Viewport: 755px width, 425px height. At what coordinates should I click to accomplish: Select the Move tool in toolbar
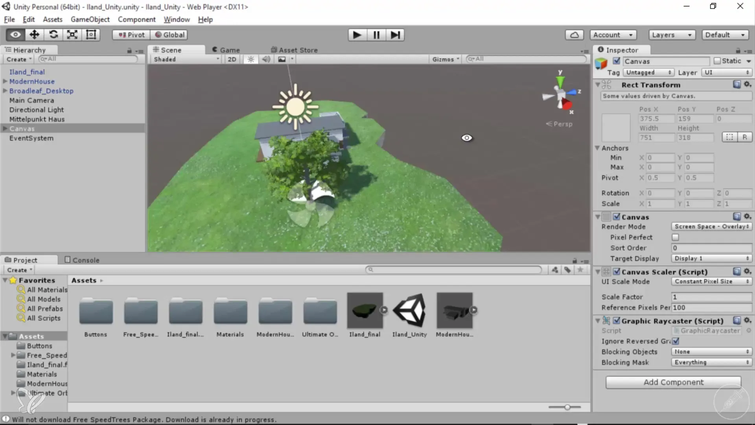(x=34, y=35)
